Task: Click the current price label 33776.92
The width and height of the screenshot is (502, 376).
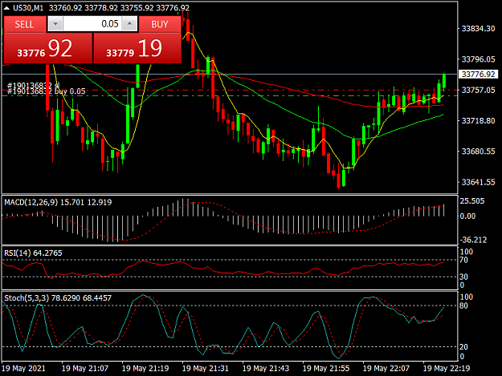Action: [479, 75]
